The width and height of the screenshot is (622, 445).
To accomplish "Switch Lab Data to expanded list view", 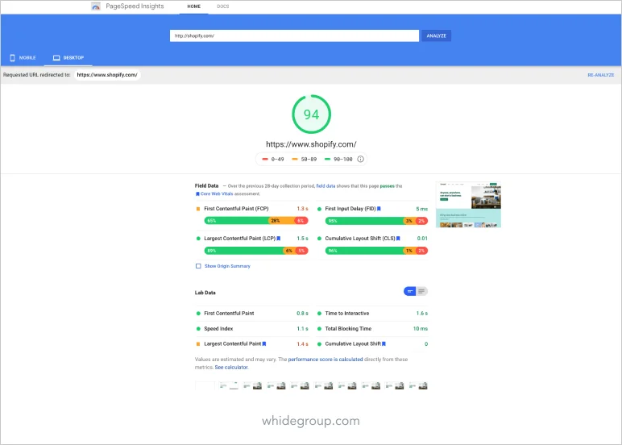I will [421, 291].
